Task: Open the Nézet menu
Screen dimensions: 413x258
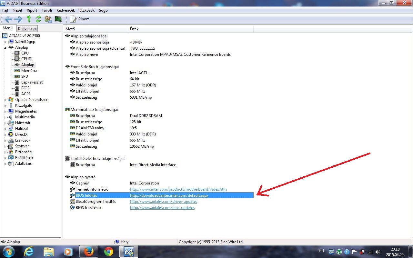Action: tap(17, 10)
